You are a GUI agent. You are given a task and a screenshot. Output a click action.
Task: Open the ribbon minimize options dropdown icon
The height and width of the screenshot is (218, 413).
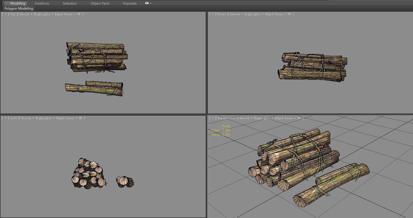tap(148, 3)
